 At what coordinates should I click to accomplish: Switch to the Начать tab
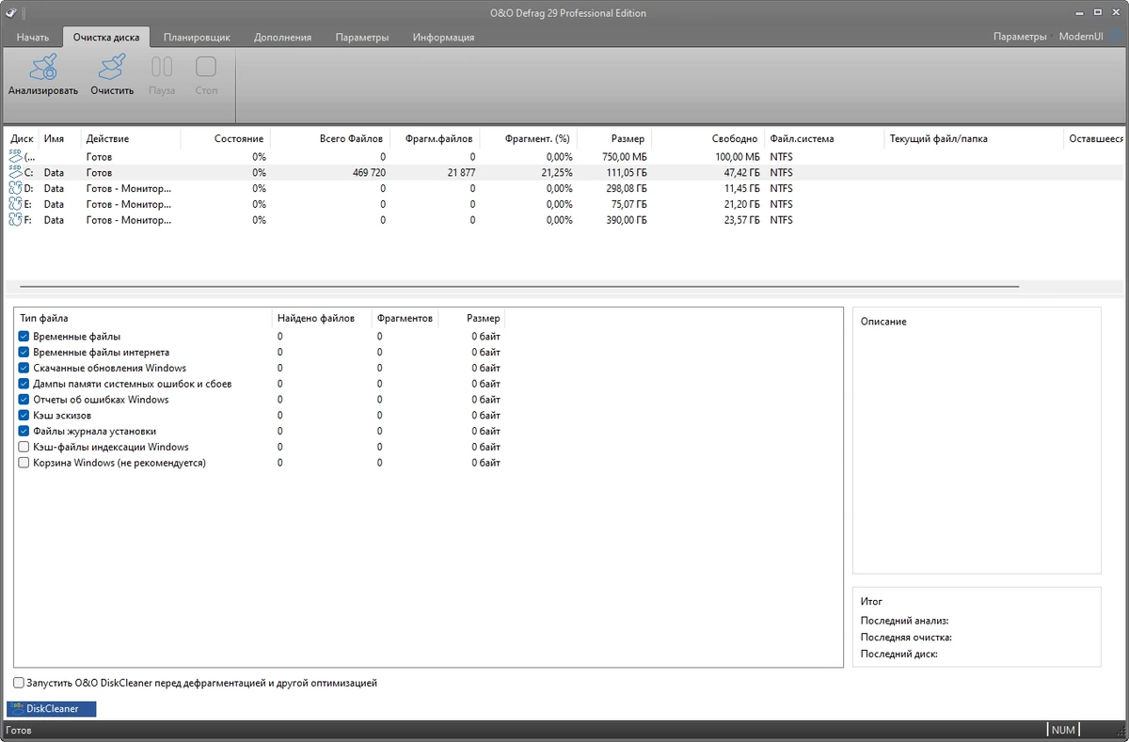(32, 37)
